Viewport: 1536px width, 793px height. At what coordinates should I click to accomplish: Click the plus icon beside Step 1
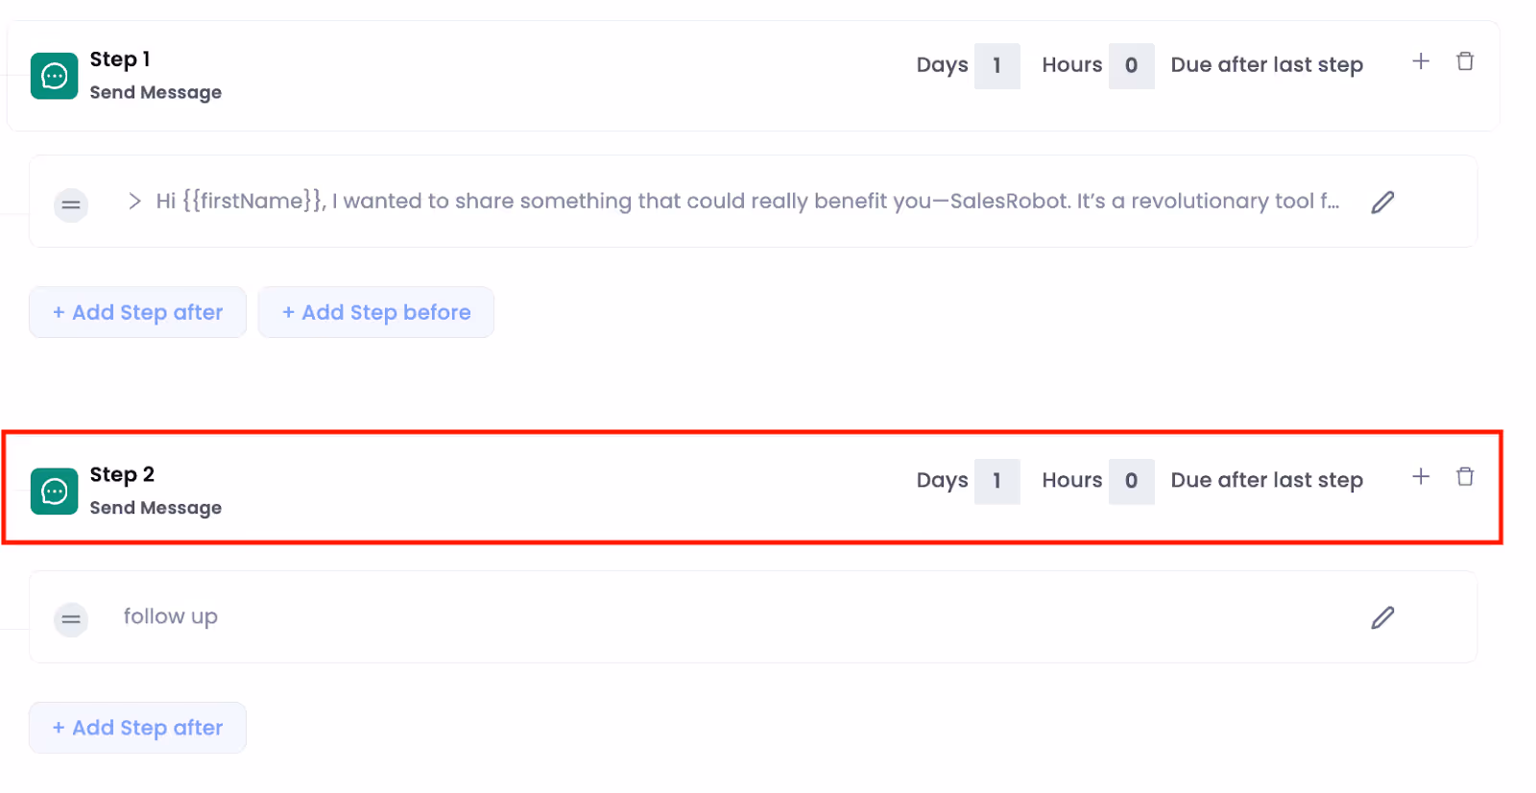[1420, 60]
